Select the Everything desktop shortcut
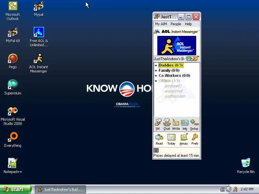 pyautogui.click(x=13, y=140)
